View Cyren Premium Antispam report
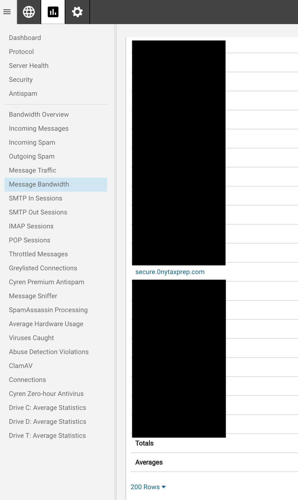The width and height of the screenshot is (298, 500). (x=47, y=282)
